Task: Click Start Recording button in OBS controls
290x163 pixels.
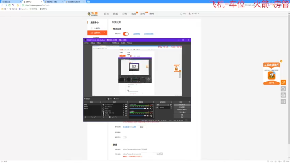Action: tap(182, 107)
